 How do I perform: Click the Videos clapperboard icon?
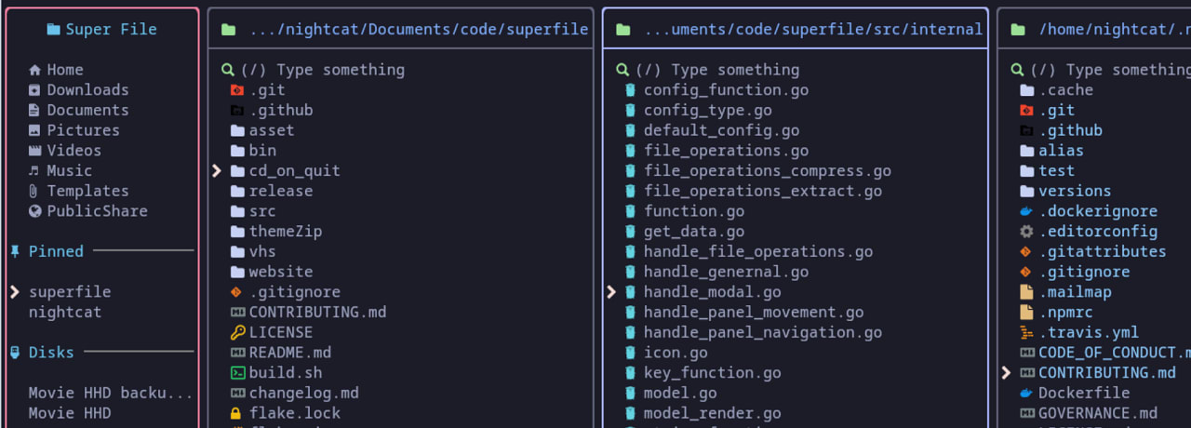[34, 151]
